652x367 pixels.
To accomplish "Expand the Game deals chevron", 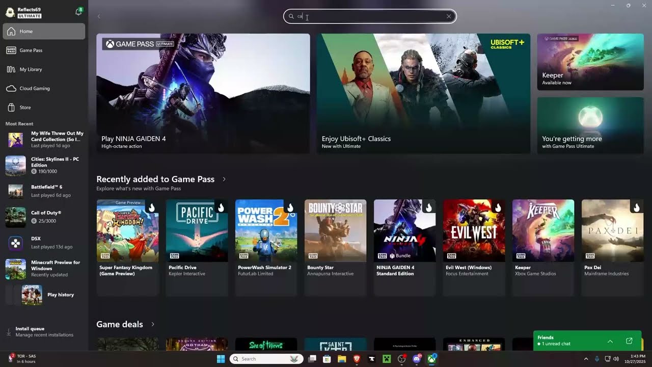I will tap(153, 324).
